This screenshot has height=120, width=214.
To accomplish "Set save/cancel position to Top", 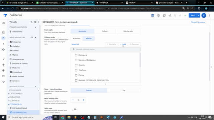I will coord(124,90).
